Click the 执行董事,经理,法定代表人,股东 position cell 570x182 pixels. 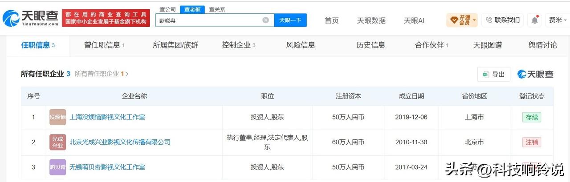tap(267, 142)
